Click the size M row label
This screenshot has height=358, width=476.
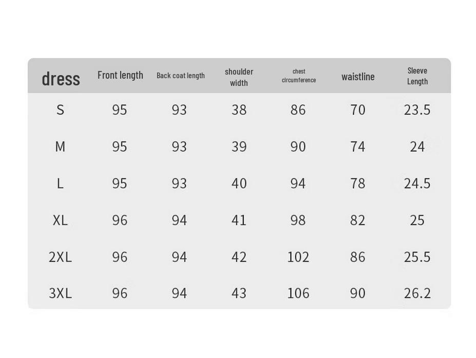[x=60, y=147]
